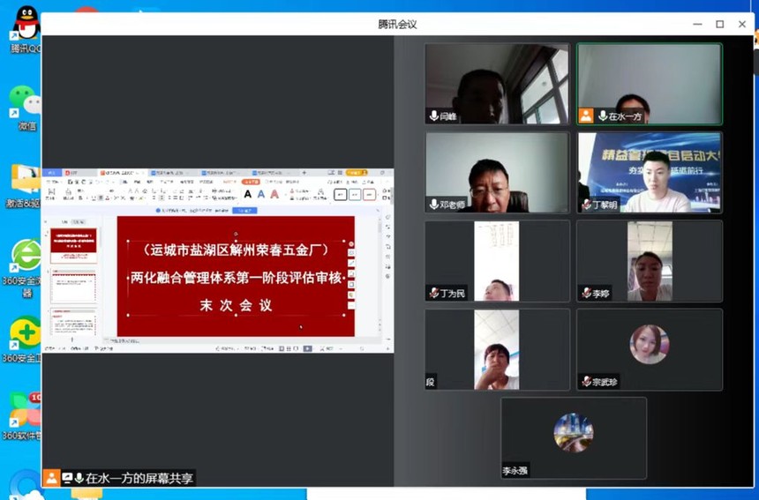Click the 李永强 name label
The image size is (759, 500).
[515, 470]
